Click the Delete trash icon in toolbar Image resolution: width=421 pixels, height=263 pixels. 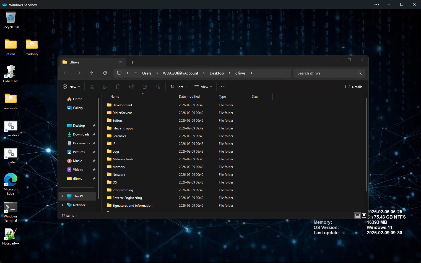[158, 87]
